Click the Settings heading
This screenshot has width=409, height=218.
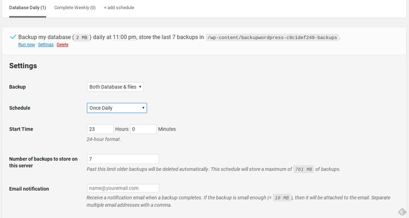23,66
